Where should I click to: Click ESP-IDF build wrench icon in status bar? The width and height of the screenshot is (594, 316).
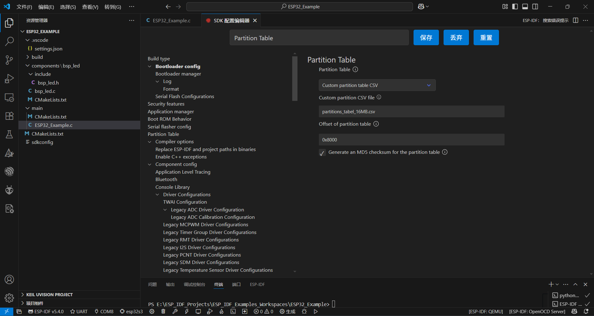pyautogui.click(x=175, y=311)
